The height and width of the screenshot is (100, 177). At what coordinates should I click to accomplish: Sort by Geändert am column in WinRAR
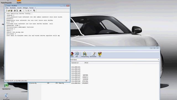[75, 63]
